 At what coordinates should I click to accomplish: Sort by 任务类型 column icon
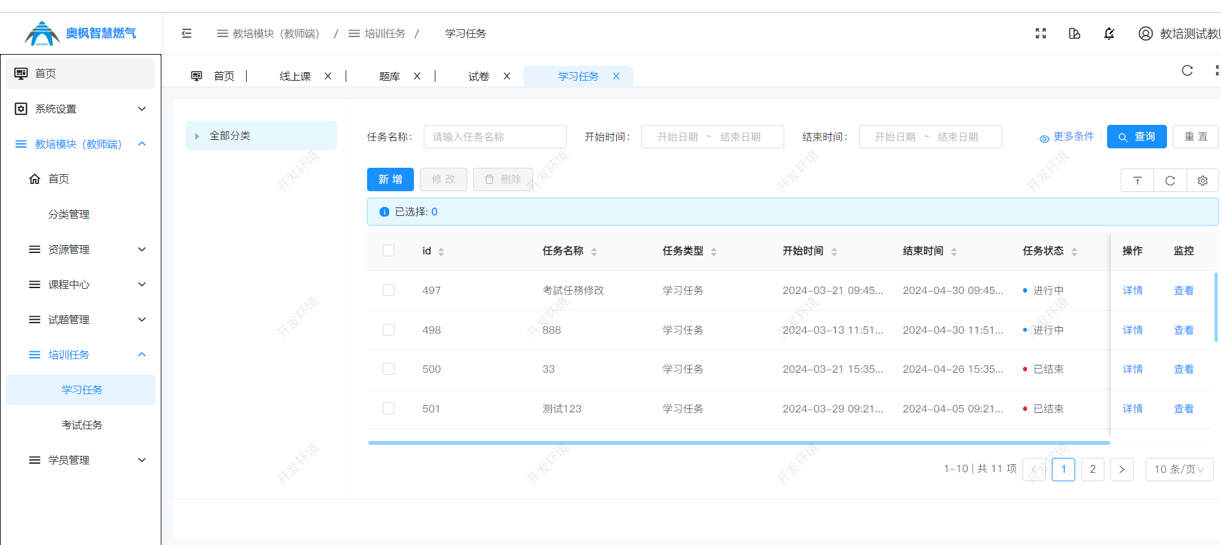pos(714,252)
